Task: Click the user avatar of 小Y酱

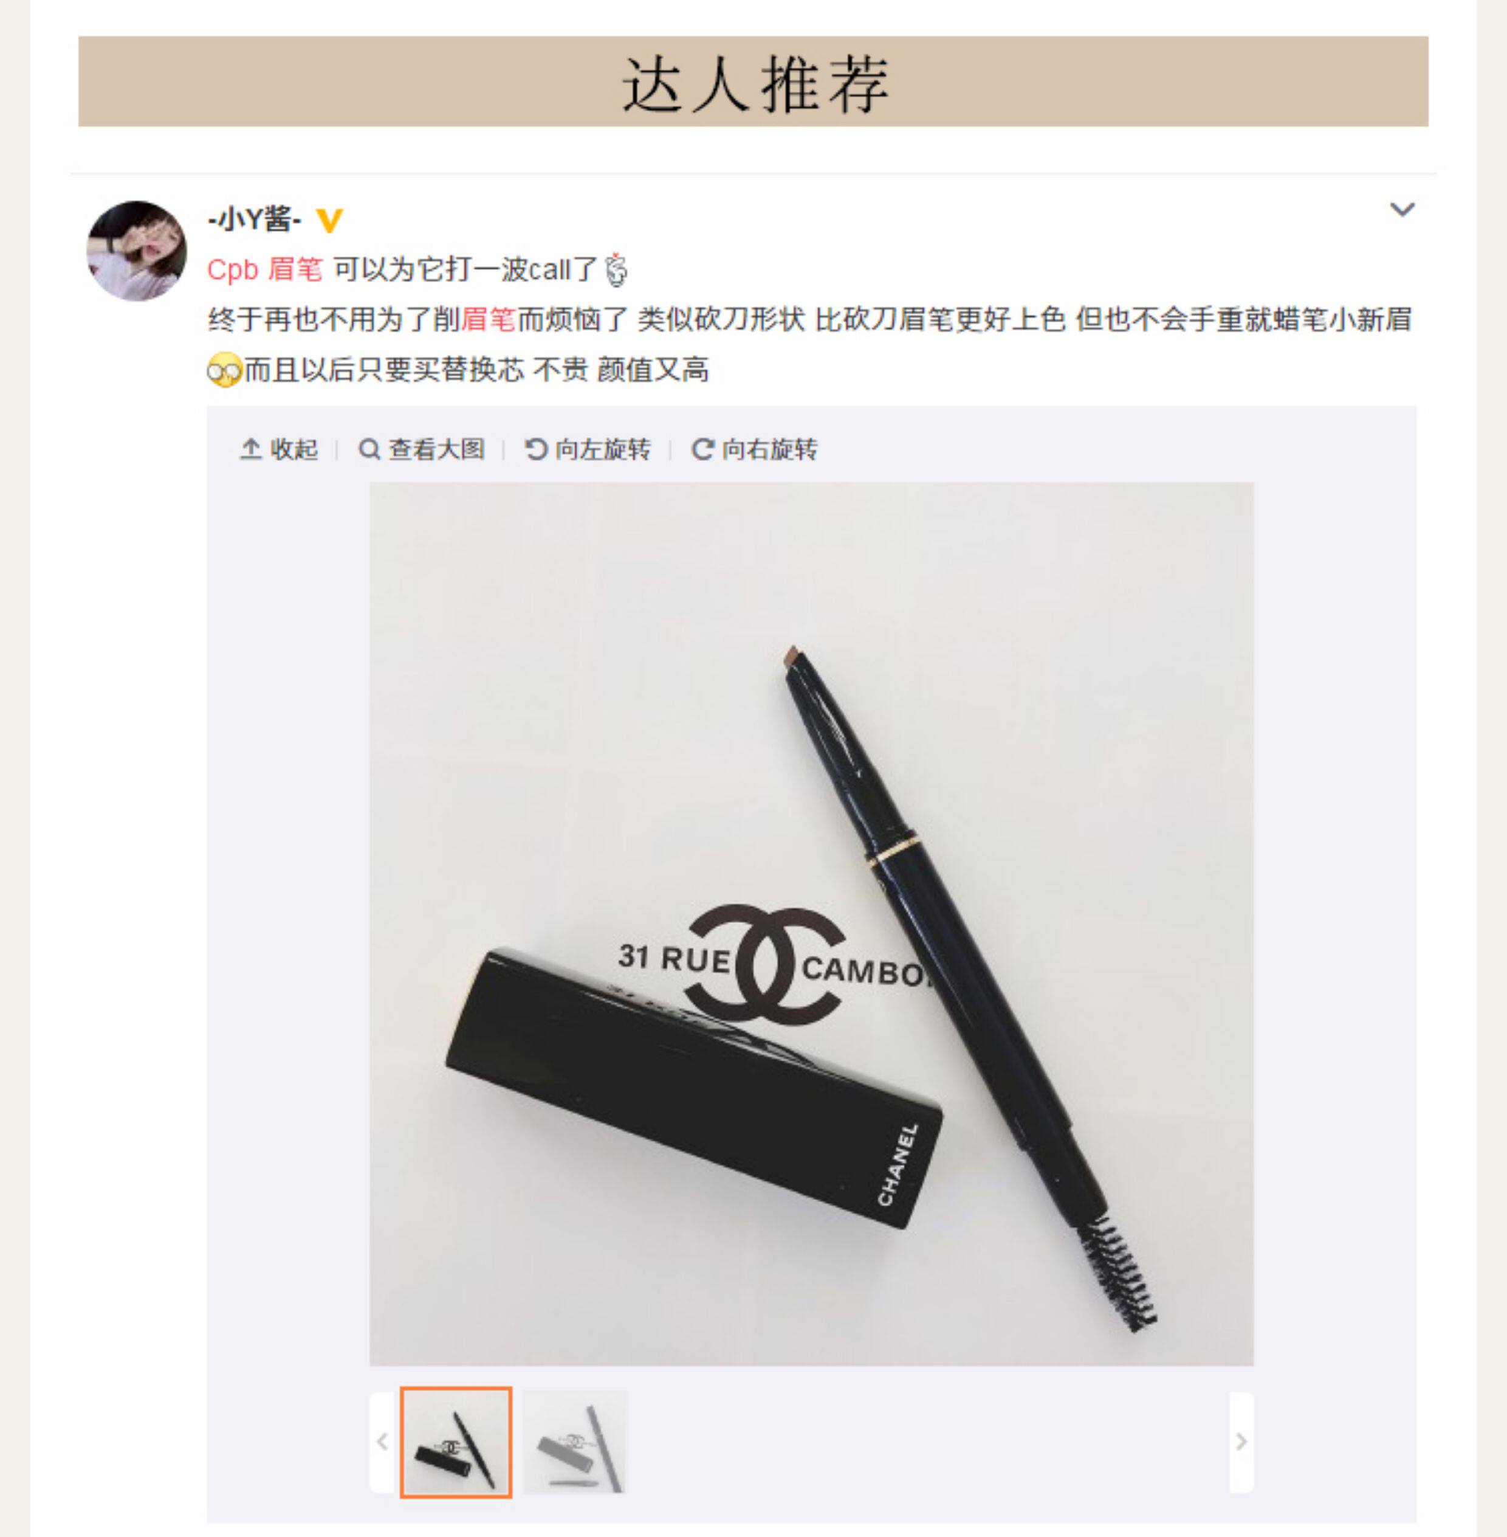Action: pos(136,250)
